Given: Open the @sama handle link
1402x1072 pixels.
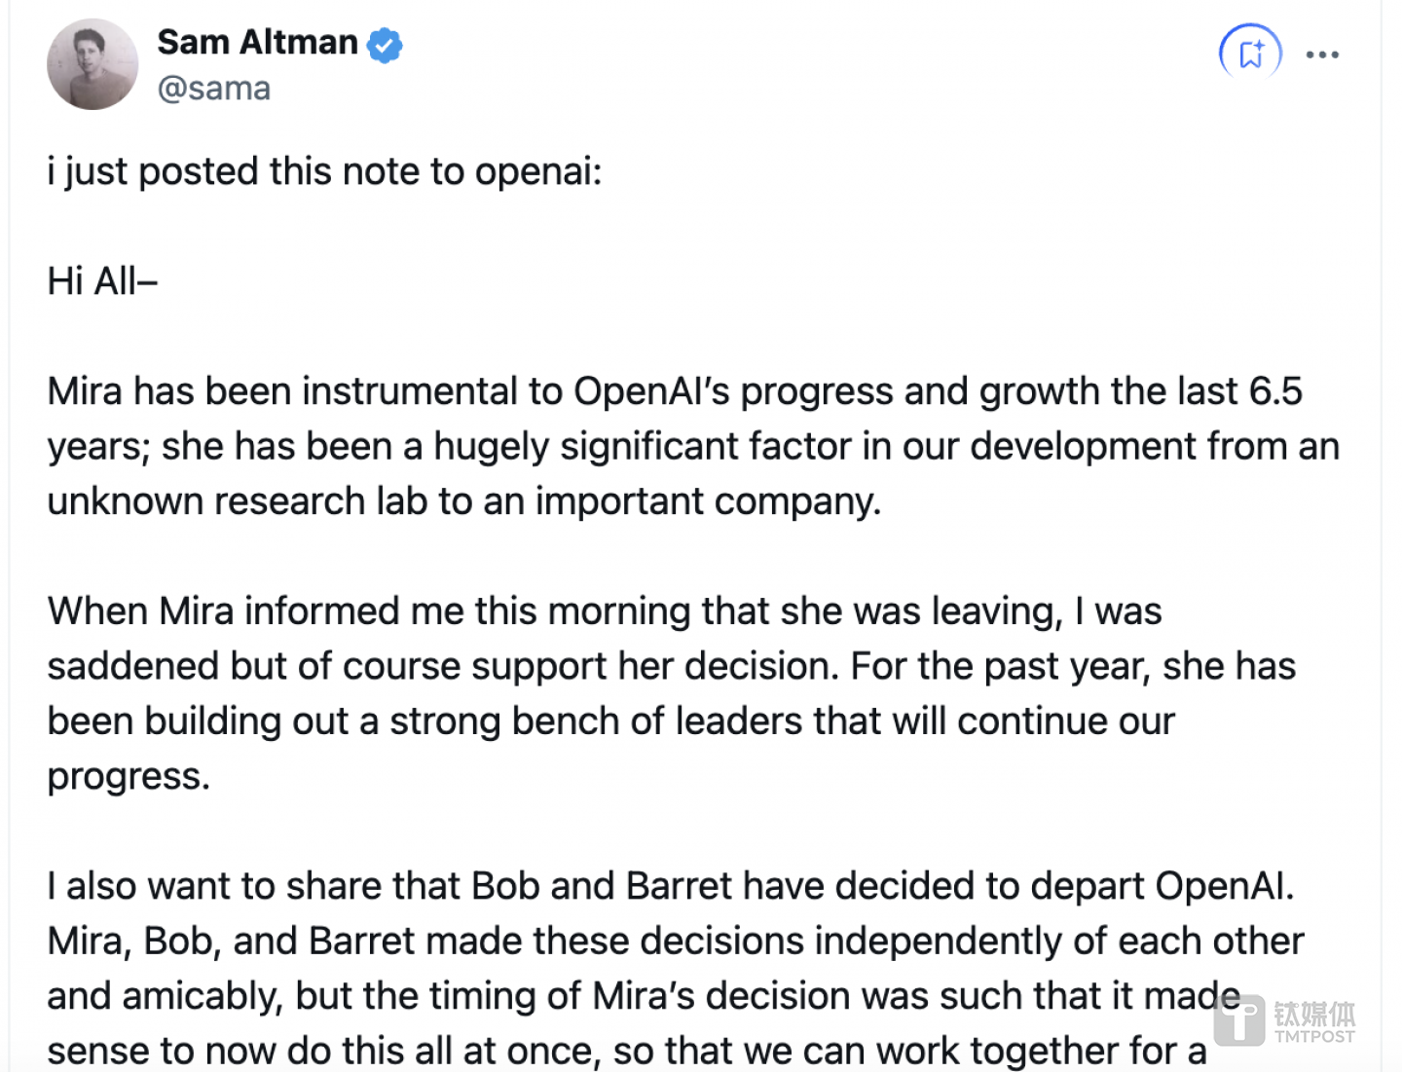Looking at the screenshot, I should pyautogui.click(x=214, y=89).
